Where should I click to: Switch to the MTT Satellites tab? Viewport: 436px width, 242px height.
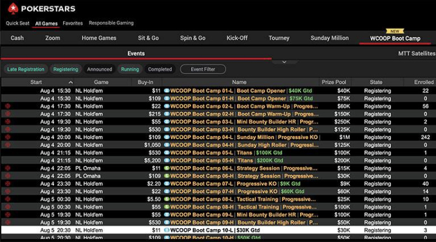point(417,53)
